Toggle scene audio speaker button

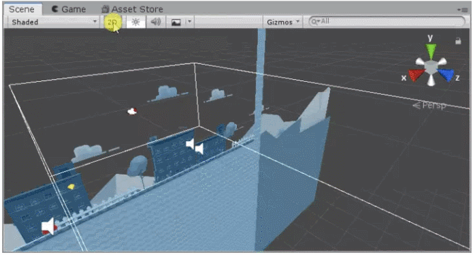(x=156, y=22)
